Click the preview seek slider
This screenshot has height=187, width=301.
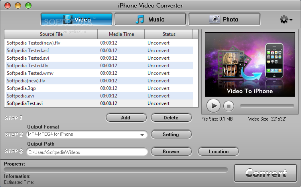pos(267,106)
